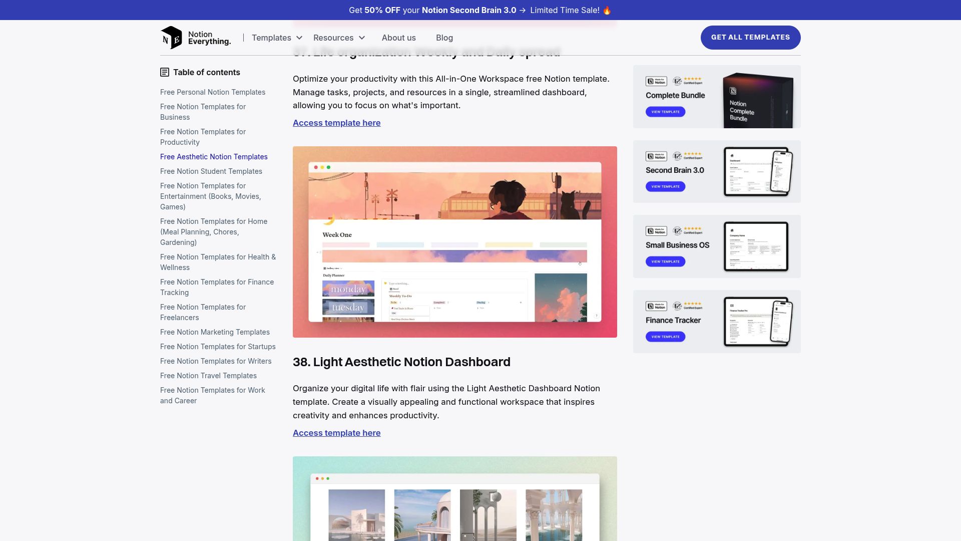Click the Light Aesthetic Dashboard preview image
The image size is (961, 541).
click(455, 498)
